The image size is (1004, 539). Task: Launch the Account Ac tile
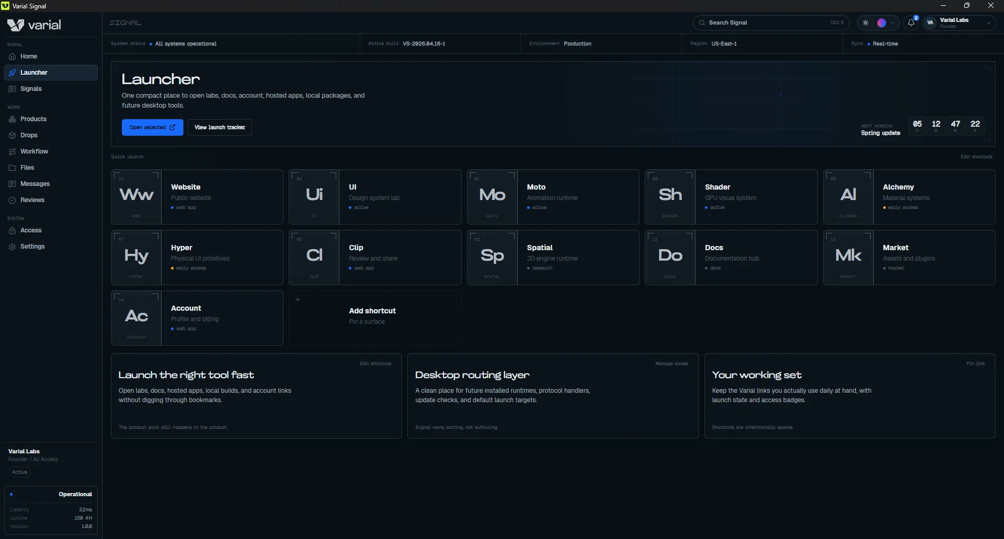click(x=197, y=318)
